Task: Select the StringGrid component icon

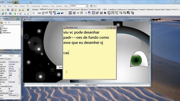Action: pos(51,13)
